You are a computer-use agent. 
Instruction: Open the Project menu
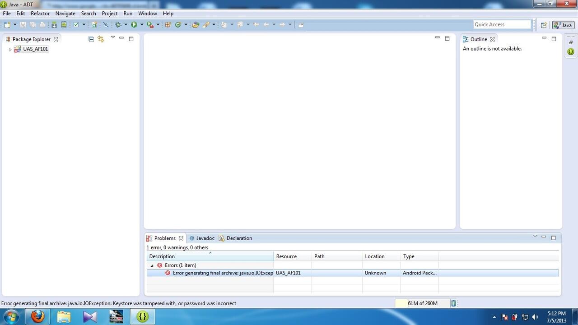pos(110,14)
